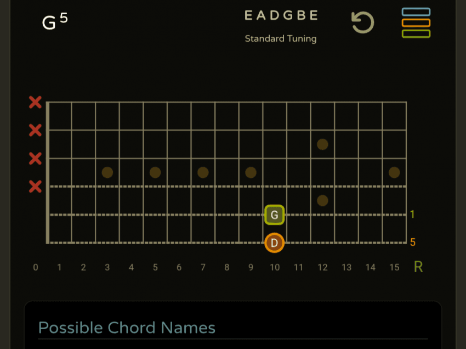Click the Standard Tuning text
The height and width of the screenshot is (349, 466).
tap(281, 39)
